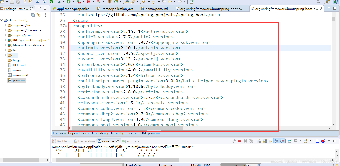340x166 pixels.
Task: Toggle Word Wrap in Console toolbar
Action: 271,141
